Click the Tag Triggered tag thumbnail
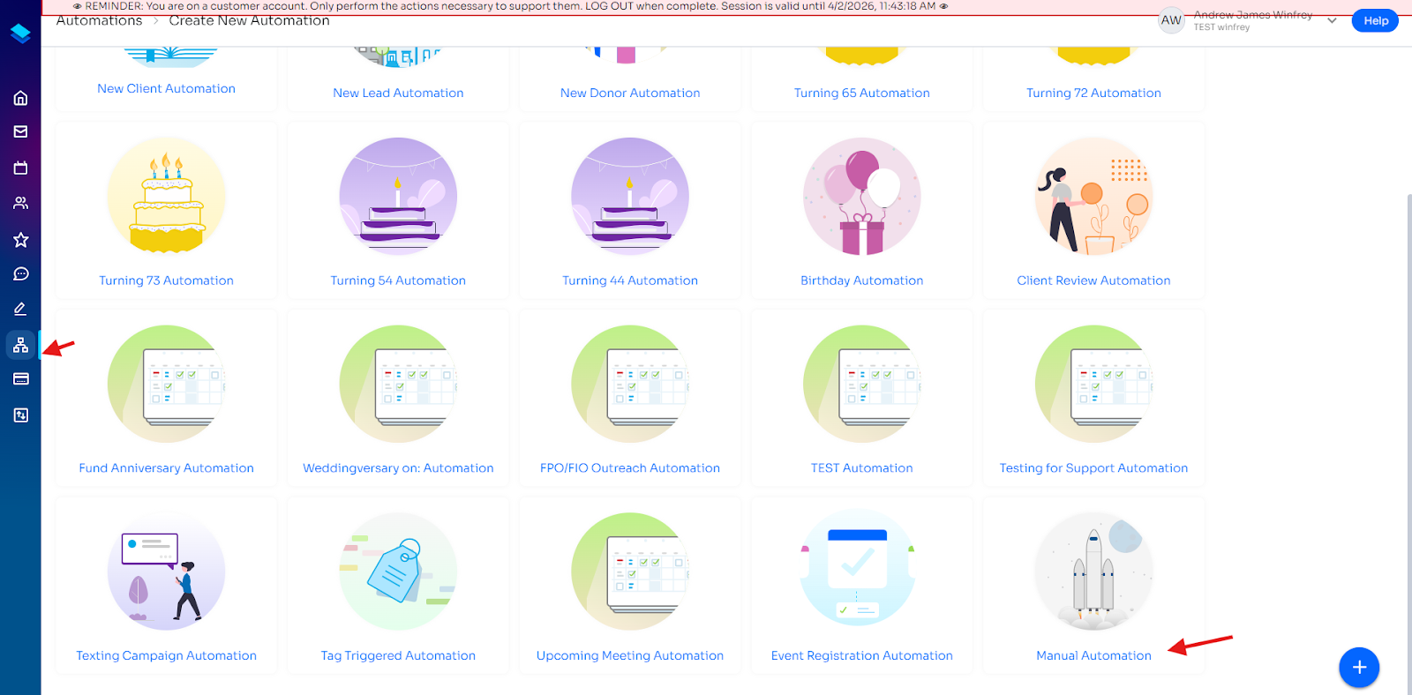This screenshot has height=695, width=1412. (398, 572)
